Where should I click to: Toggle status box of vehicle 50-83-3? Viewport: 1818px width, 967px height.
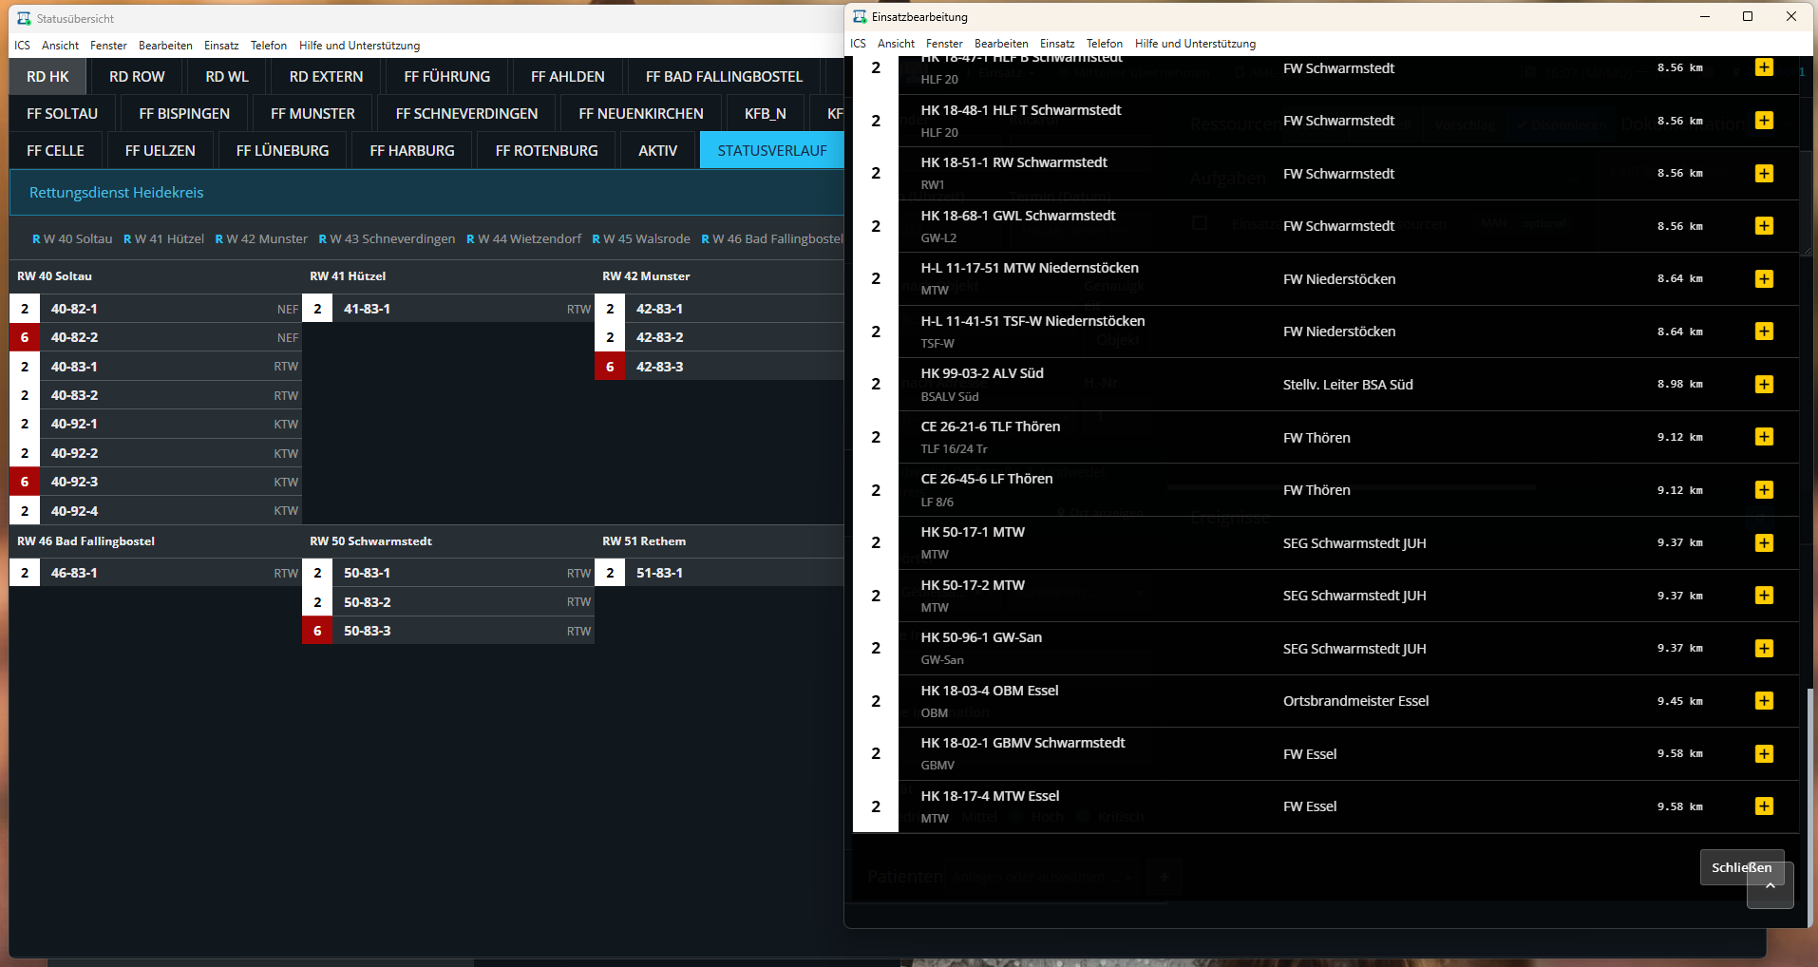point(317,631)
